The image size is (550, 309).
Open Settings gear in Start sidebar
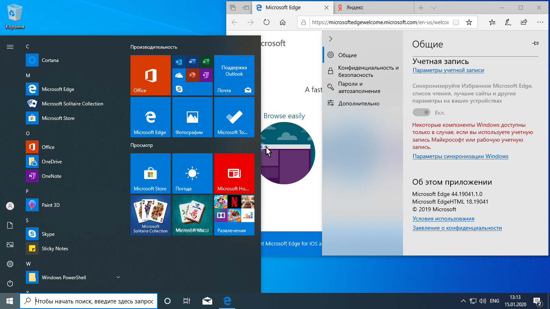coord(10,264)
